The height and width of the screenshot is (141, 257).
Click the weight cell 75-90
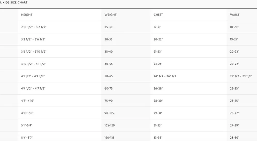click(109, 101)
